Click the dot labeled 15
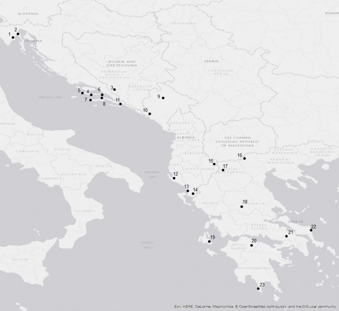 pos(214,164)
